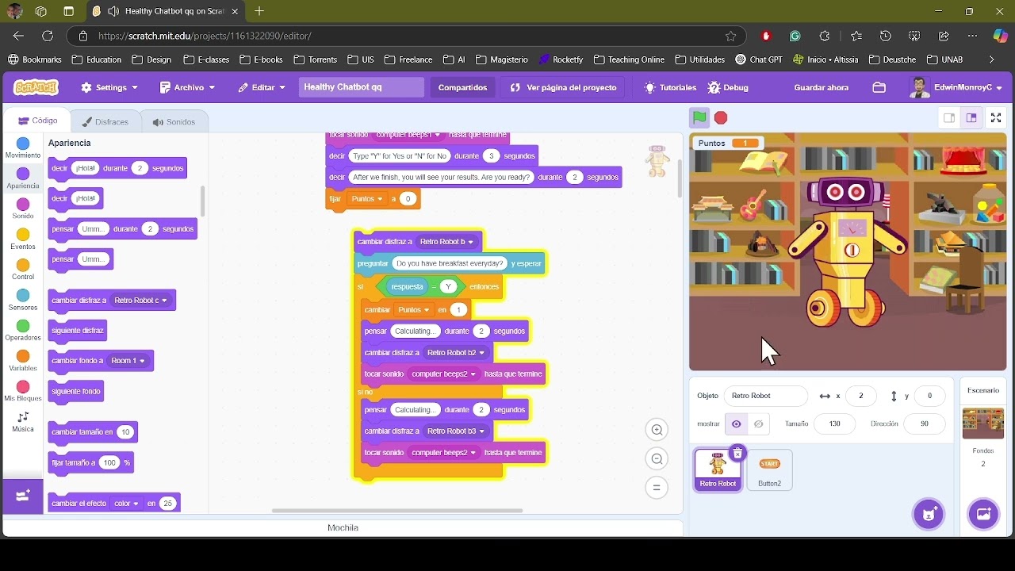Open the add extension button
The height and width of the screenshot is (571, 1015).
coord(23,496)
